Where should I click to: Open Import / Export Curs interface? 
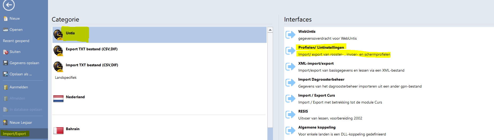[x=316, y=96]
